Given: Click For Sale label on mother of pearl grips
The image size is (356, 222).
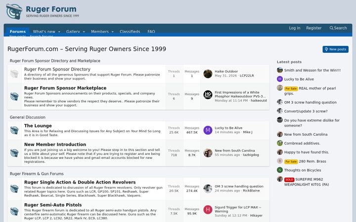Looking at the screenshot, I should [x=291, y=89].
